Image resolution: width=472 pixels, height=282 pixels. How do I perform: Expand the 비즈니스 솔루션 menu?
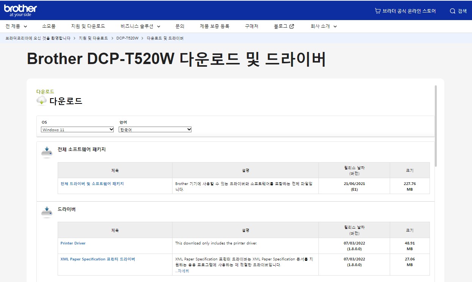point(141,27)
